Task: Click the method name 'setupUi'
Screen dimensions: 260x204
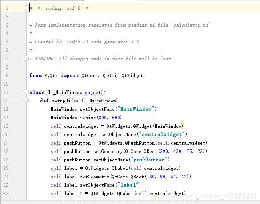Action: 61,101
